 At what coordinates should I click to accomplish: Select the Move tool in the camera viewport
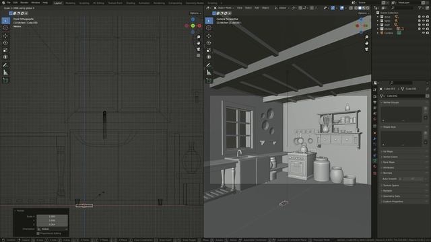point(209,36)
